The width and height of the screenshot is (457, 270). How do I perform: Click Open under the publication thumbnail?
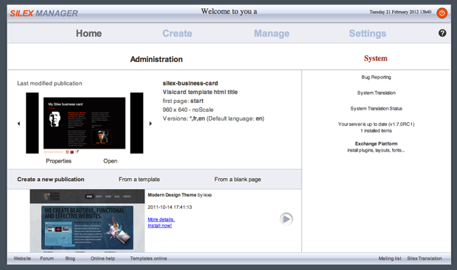pos(110,161)
